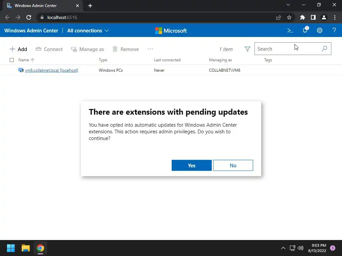Open clock showing 9:03 PM 8/13/2022
The image size is (342, 256).
coord(317,248)
